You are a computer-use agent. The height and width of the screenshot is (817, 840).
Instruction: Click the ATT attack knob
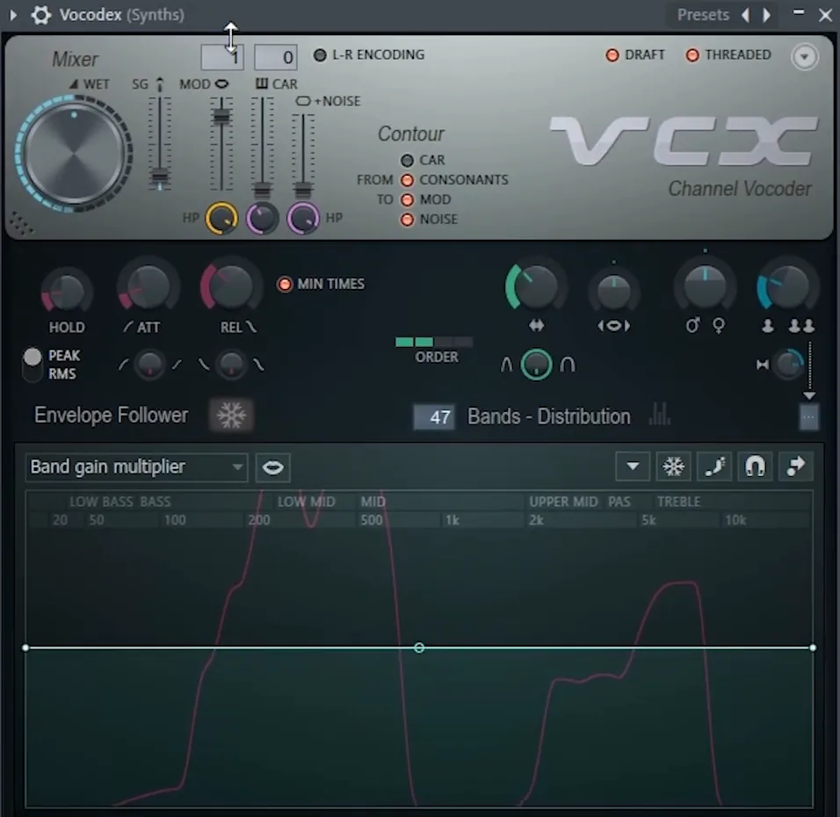148,288
